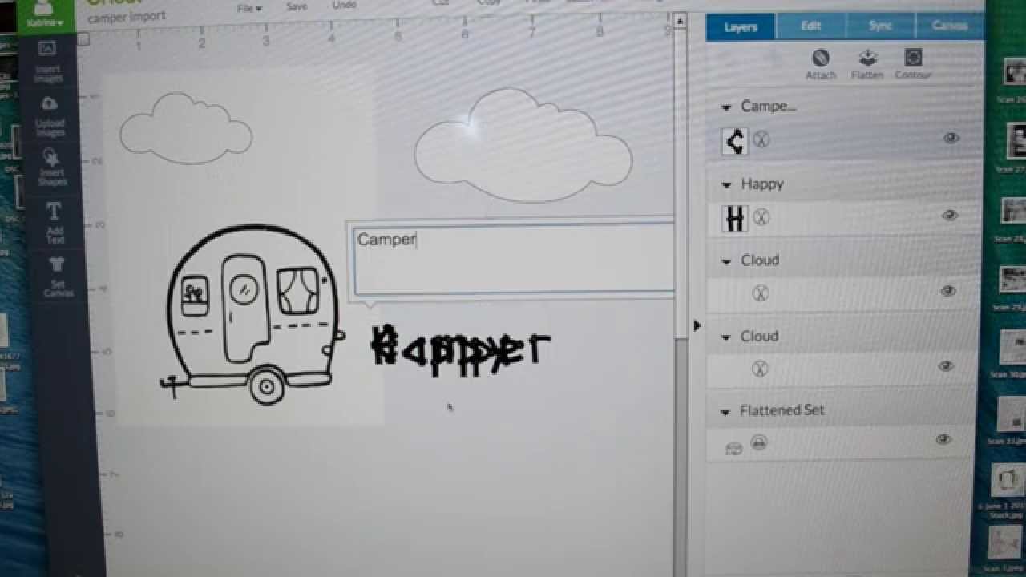This screenshot has width=1026, height=577.
Task: Collapse the right panel with the arrow handle
Action: (x=697, y=325)
